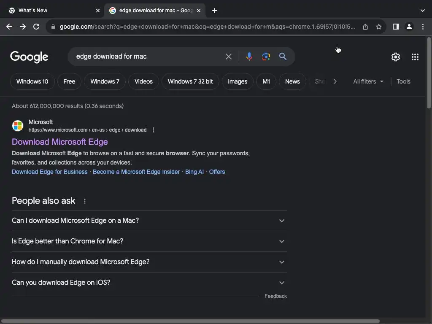
Task: Open more options for Microsoft result
Action: pos(154,130)
